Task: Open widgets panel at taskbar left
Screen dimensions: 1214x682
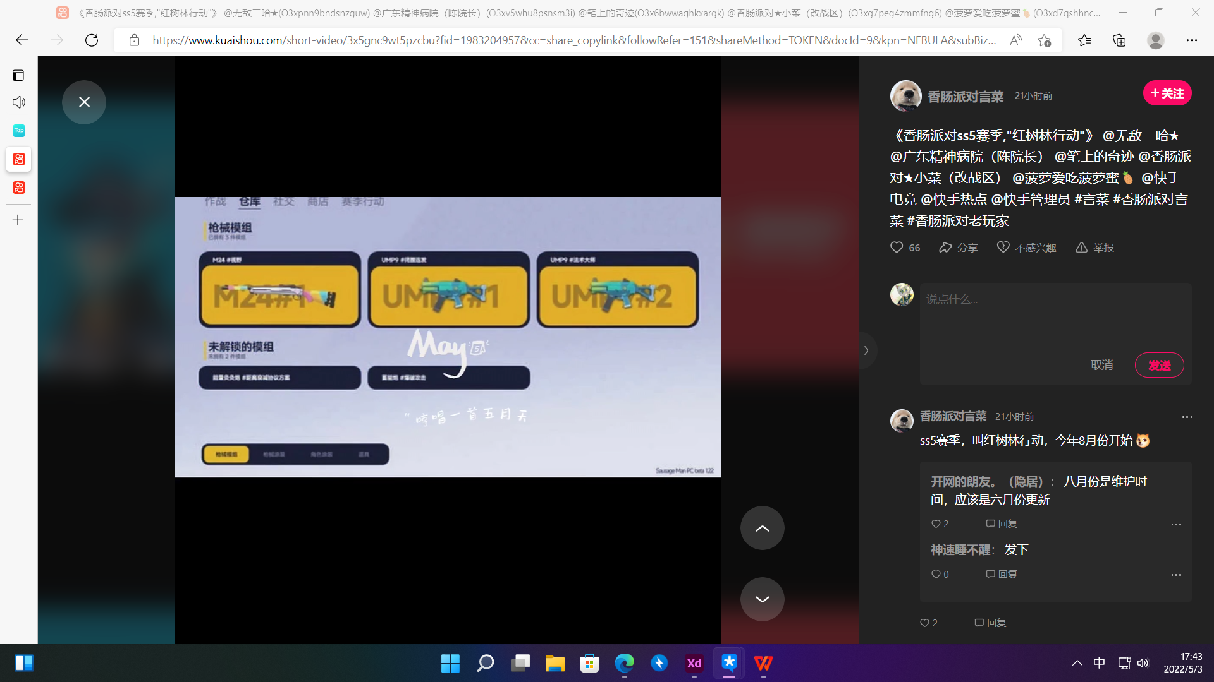Action: click(x=24, y=663)
